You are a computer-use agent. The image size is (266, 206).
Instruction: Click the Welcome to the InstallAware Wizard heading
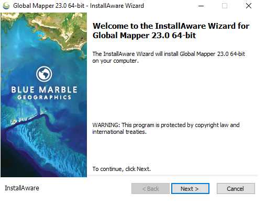pos(171,31)
